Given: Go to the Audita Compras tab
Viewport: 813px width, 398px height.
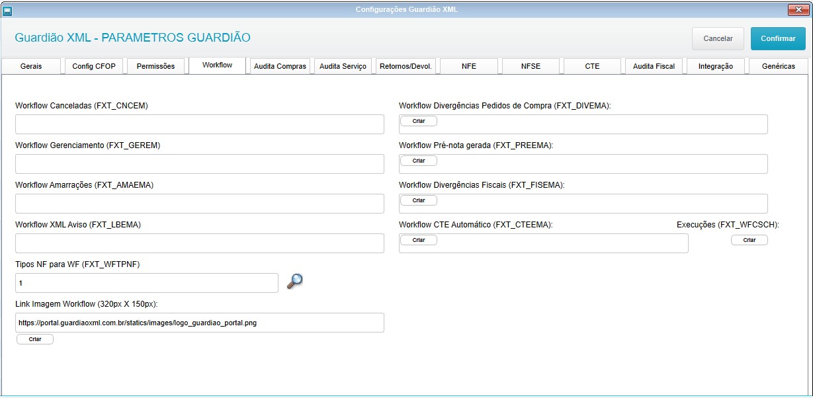Looking at the screenshot, I should click(x=280, y=66).
